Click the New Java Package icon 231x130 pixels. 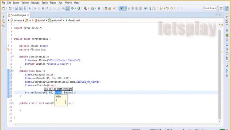[x=92, y=8]
